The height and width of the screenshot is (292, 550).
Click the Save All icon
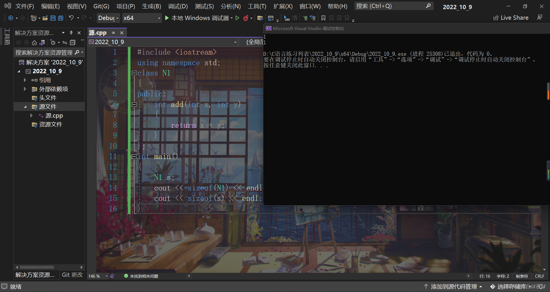click(x=60, y=18)
